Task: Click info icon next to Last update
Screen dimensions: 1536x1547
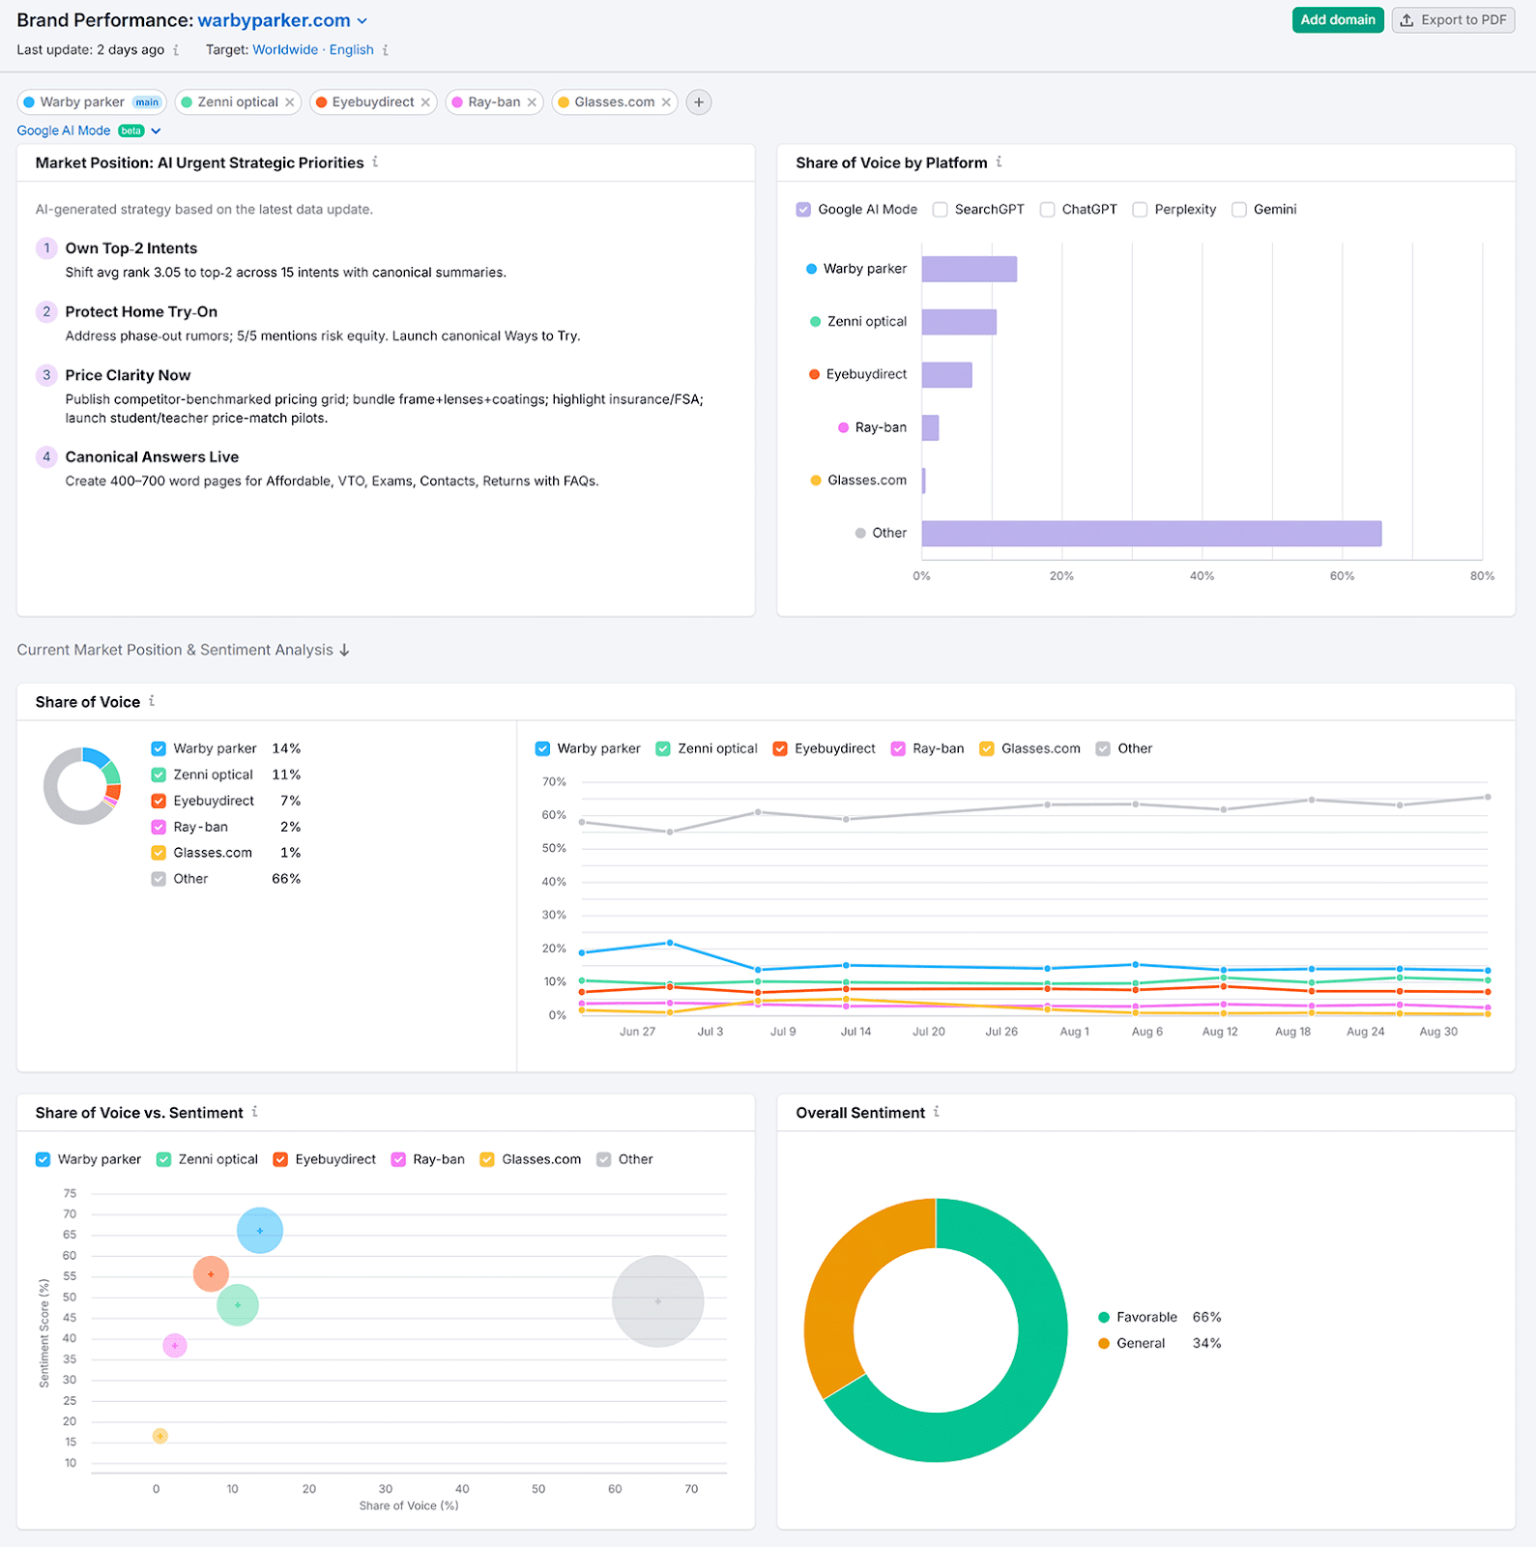Action: coord(176,50)
